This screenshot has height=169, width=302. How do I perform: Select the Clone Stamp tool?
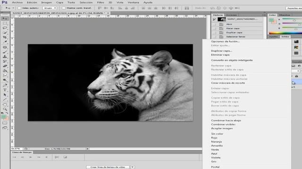[x=5, y=56]
